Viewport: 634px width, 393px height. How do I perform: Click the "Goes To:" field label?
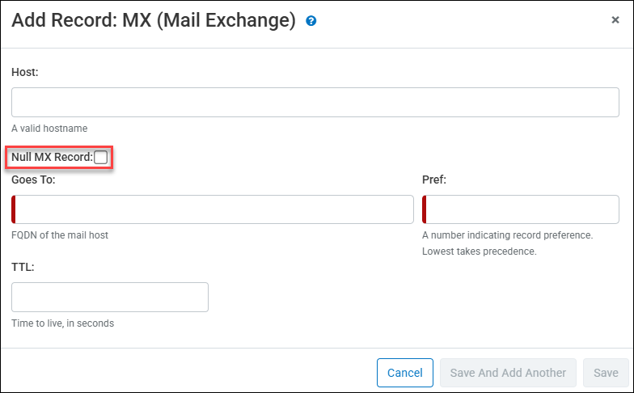tap(33, 180)
